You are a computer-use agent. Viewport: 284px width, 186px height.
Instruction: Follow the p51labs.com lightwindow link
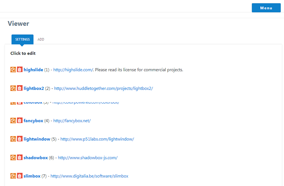pos(97,139)
